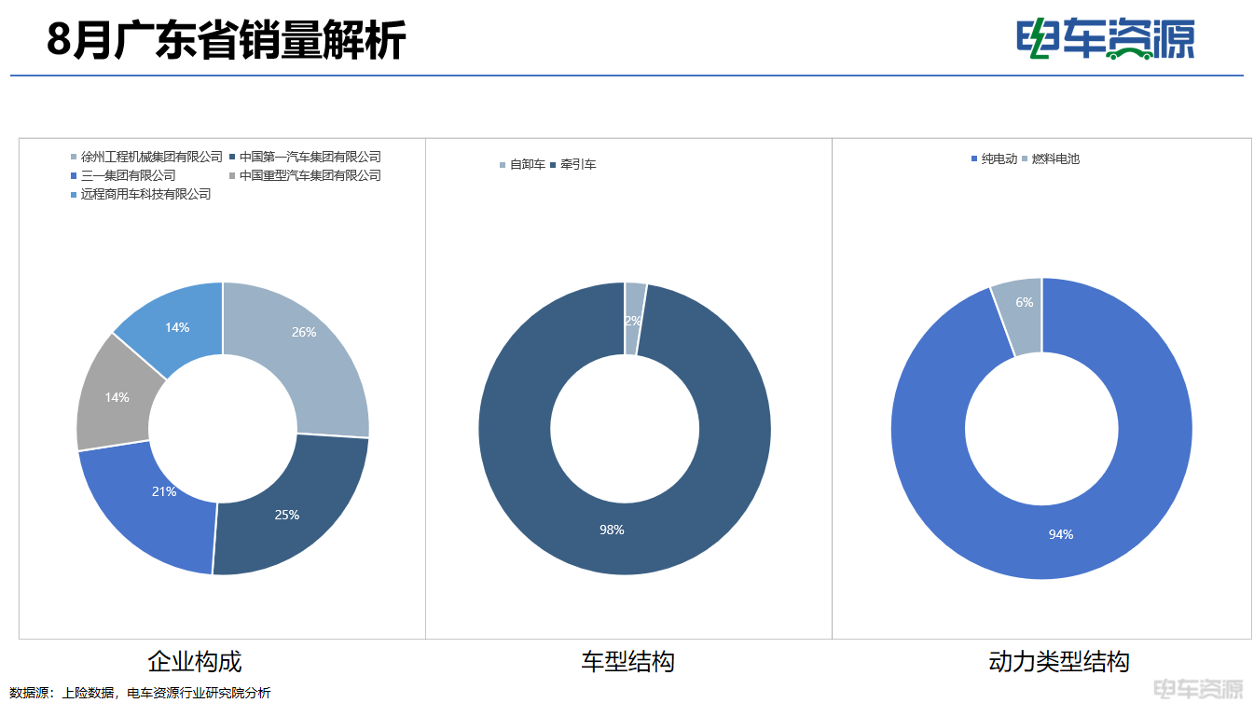Click the 电车资源 watermark in bottom corner
The height and width of the screenshot is (703, 1254).
pyautogui.click(x=1198, y=690)
